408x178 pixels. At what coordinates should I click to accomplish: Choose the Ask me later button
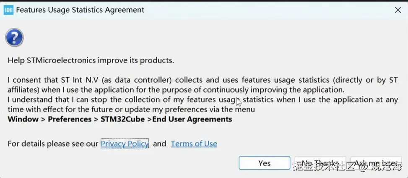375,163
